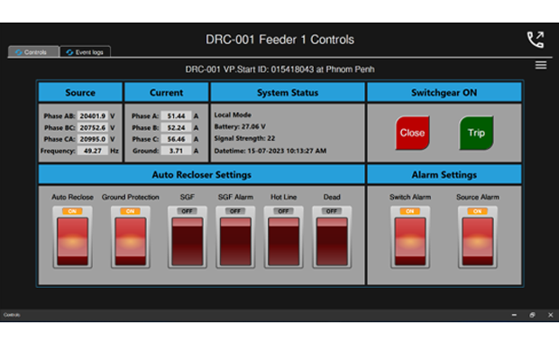Click the Auto Recloser Settings header

click(x=202, y=174)
